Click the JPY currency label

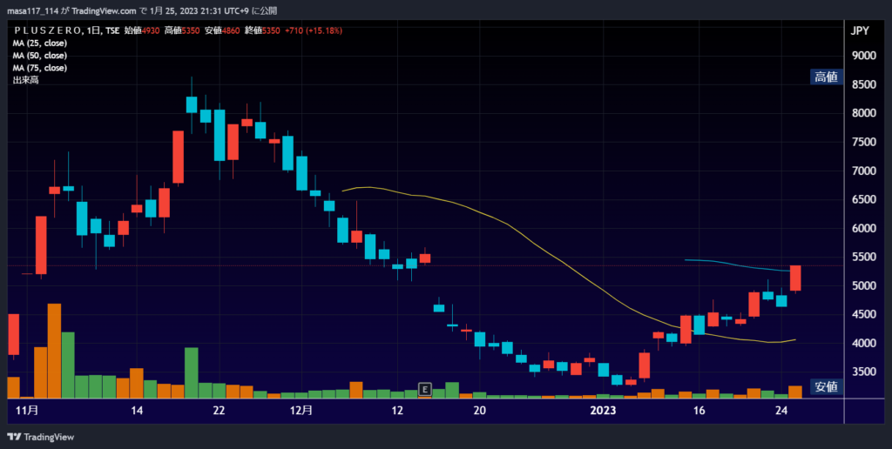pyautogui.click(x=860, y=31)
